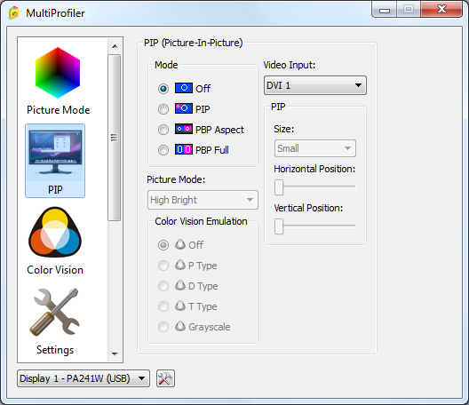This screenshot has height=405, width=469.
Task: Open the Picture Mode color cube section
Action: 58,73
